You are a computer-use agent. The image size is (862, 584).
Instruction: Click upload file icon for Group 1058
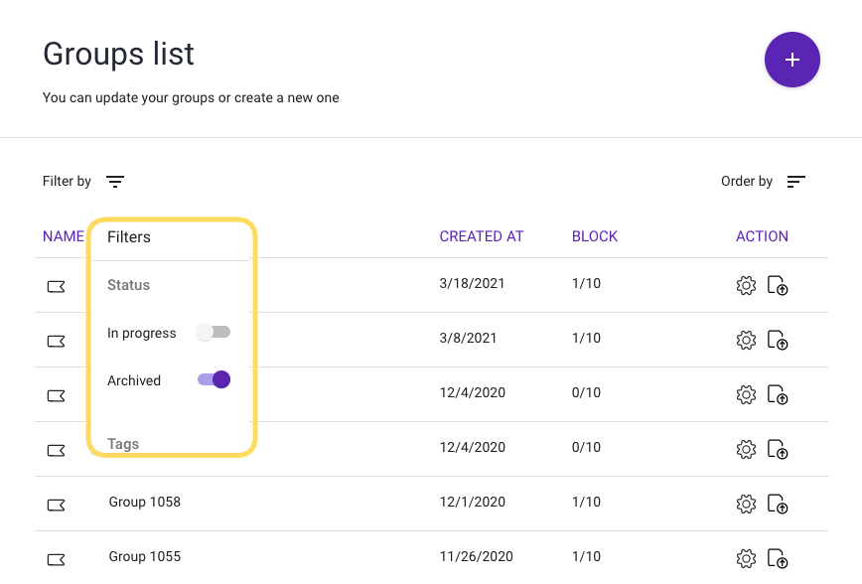779,505
